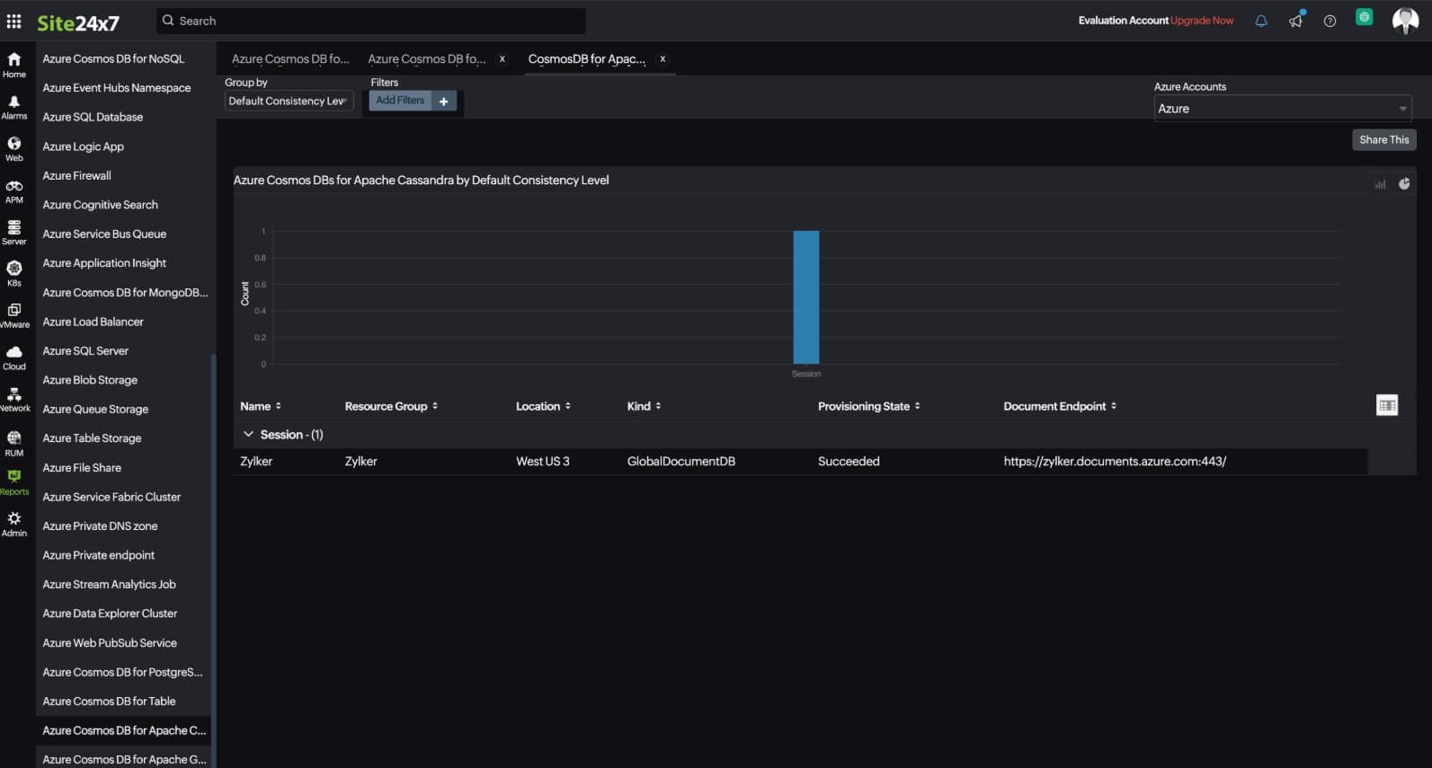Switch to first Azure Cosmos DB fo... tab
Image resolution: width=1432 pixels, height=768 pixels.
coord(290,58)
